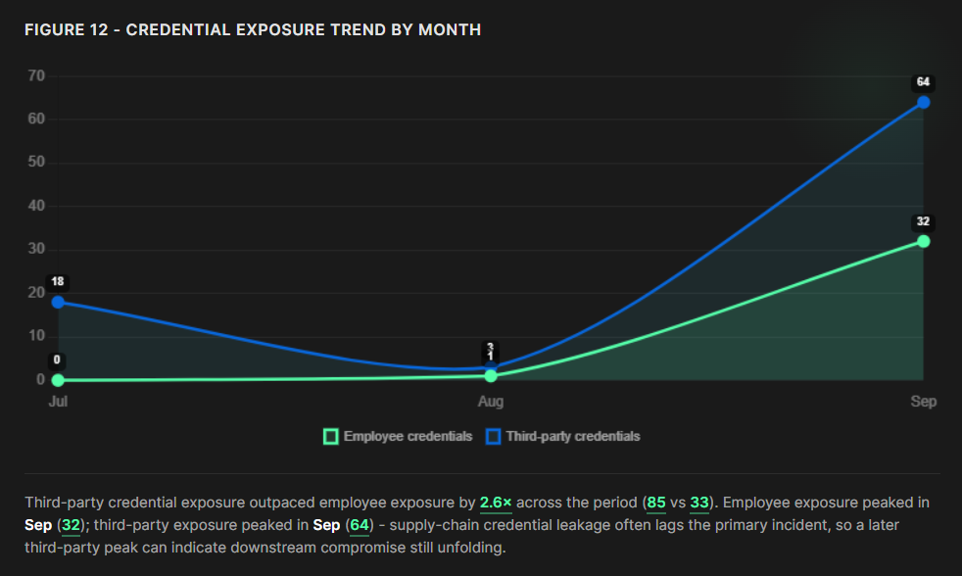Screen dimensions: 962x576
Task: Click the 18 data label at Jul
Action: tap(58, 281)
